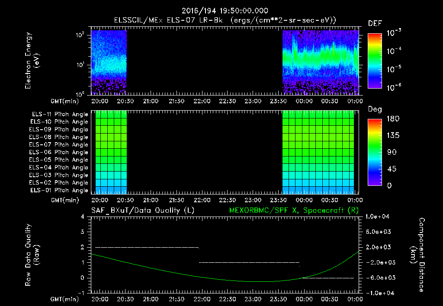
Task: Click the GMT(min) label under the spectrogram
Action: [65, 102]
